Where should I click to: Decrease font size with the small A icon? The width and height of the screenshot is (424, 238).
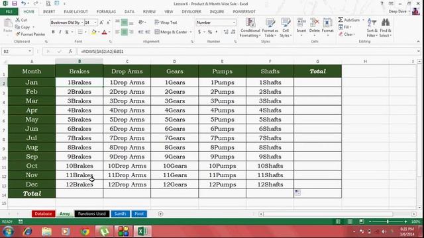(x=108, y=22)
